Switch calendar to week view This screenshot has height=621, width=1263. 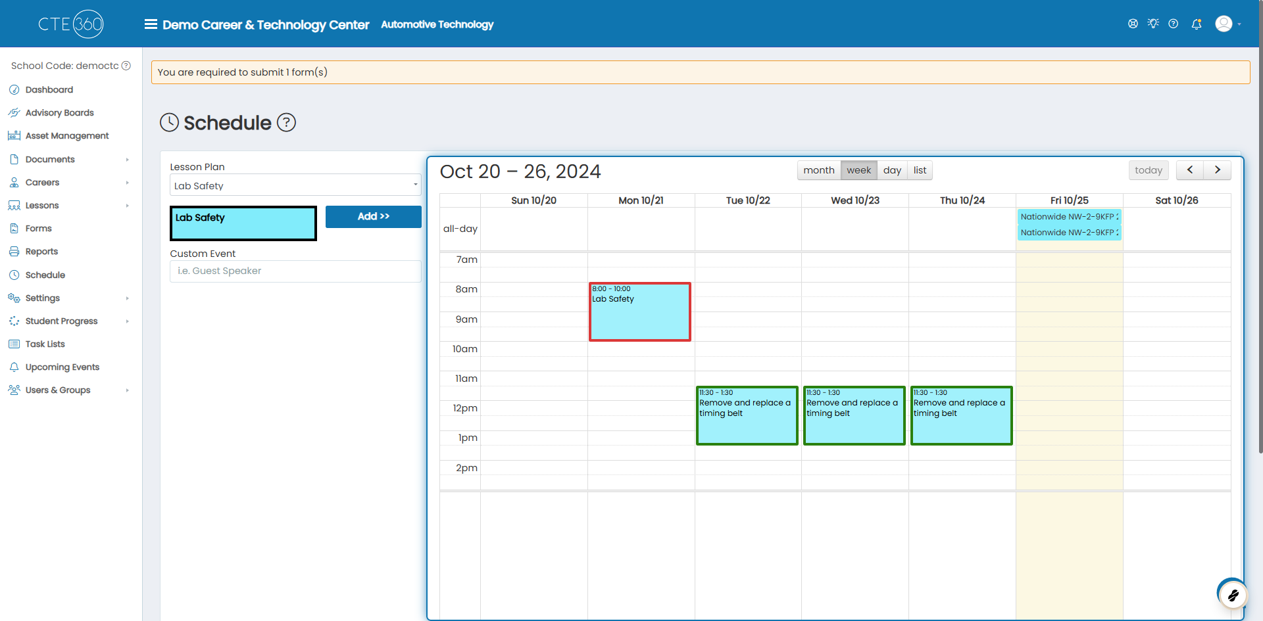coord(858,170)
